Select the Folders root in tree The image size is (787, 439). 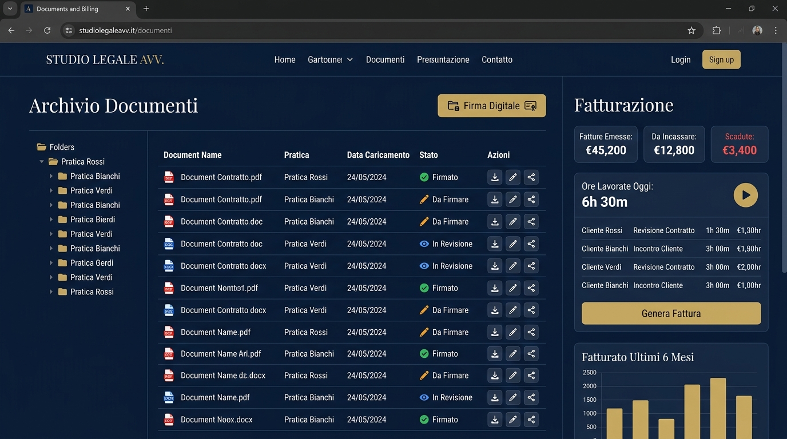(55, 147)
